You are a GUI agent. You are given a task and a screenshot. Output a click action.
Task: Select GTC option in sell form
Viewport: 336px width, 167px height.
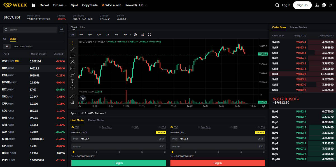[x=174, y=127]
